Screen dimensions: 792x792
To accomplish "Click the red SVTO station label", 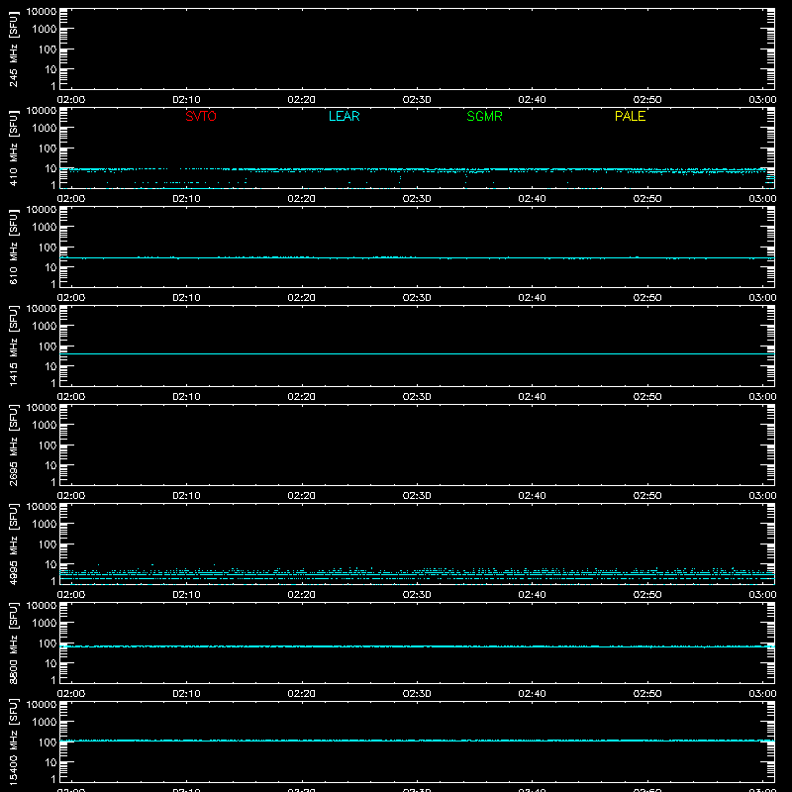I will pyautogui.click(x=201, y=116).
